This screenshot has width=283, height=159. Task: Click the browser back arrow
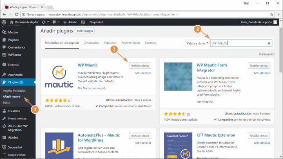click(x=4, y=14)
